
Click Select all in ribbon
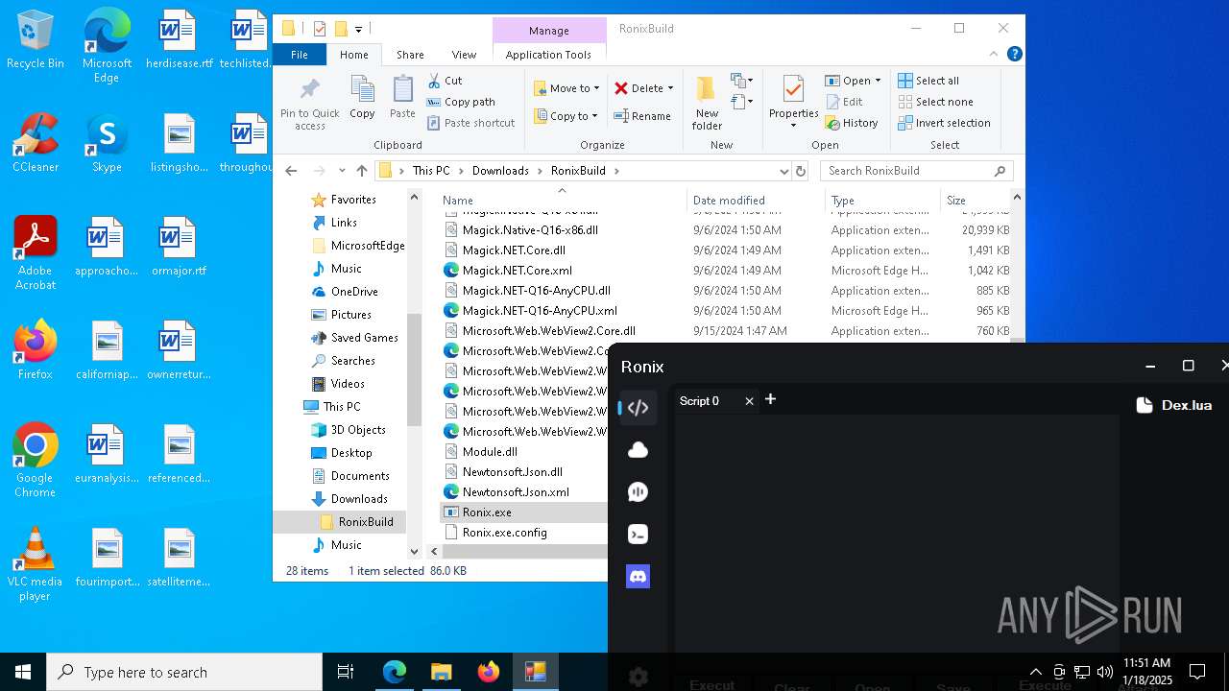tap(928, 81)
